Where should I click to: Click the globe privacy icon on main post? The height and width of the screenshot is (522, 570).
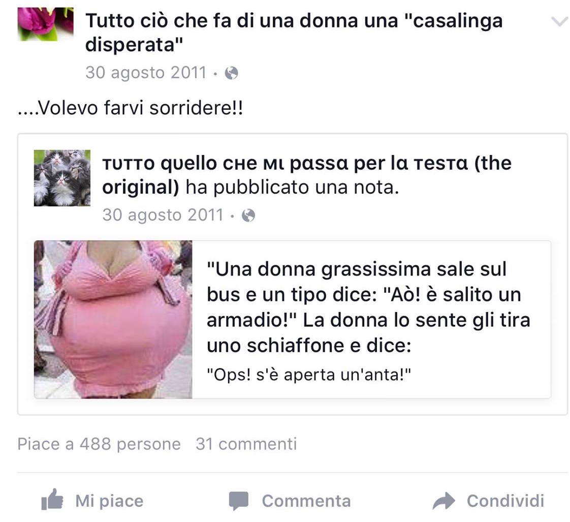[x=232, y=73]
